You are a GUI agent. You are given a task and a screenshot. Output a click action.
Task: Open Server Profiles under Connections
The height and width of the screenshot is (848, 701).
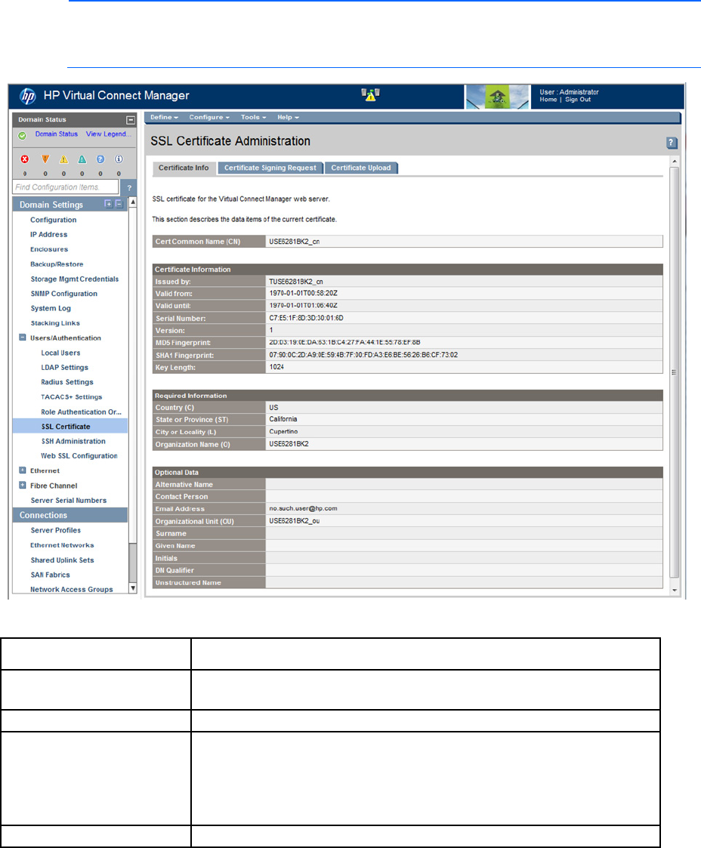coord(56,531)
